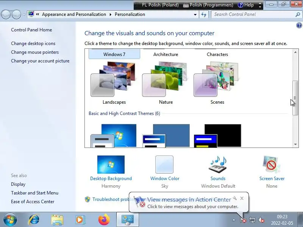Screen dimensions: 303x227
Task: Go to Control Panel Home
Action: [31, 30]
